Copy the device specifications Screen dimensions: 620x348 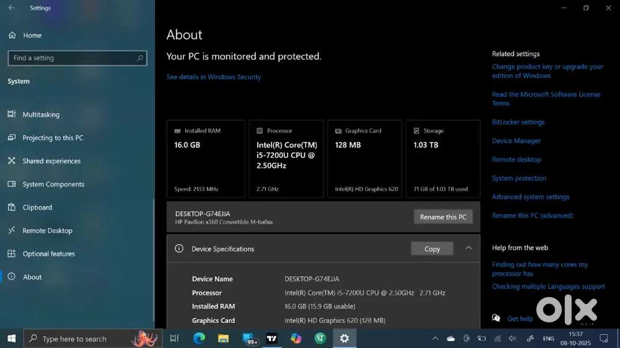pyautogui.click(x=432, y=249)
